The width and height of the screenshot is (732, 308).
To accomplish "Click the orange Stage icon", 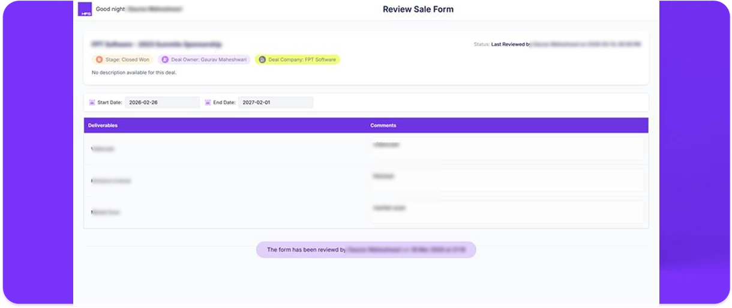I will (100, 59).
